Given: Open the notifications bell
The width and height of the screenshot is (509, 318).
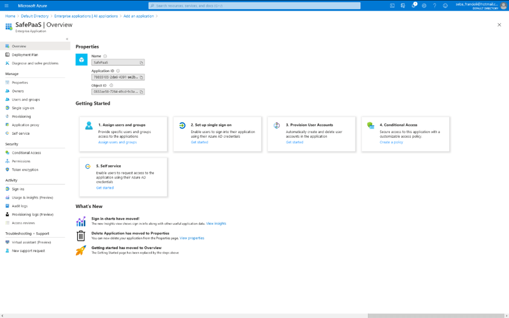Looking at the screenshot, I should coord(413,5).
